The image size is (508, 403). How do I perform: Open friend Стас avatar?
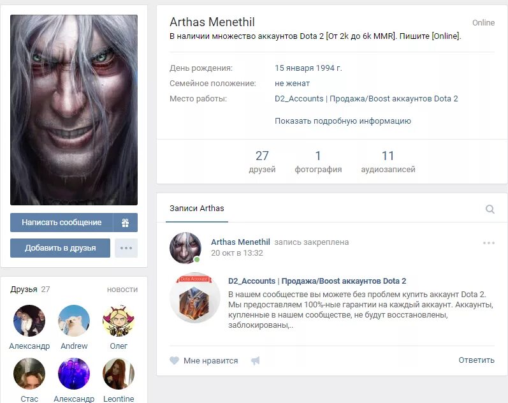click(x=29, y=374)
